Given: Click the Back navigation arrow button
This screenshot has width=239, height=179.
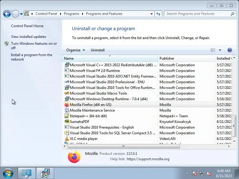Looking at the screenshot, I should [x=7, y=14].
